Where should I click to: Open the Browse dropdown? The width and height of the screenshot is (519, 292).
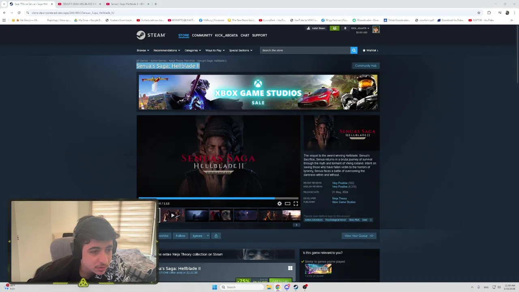coord(143,50)
